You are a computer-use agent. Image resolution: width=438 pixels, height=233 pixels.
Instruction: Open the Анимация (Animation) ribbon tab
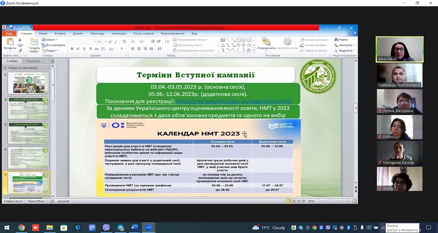(119, 34)
